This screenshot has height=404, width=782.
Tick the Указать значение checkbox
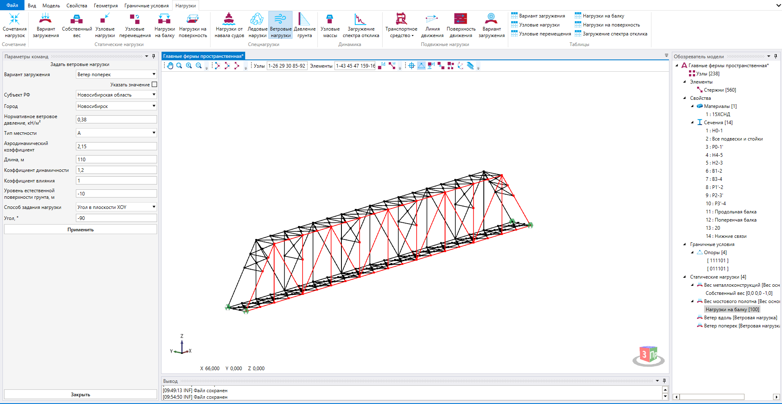click(x=154, y=84)
